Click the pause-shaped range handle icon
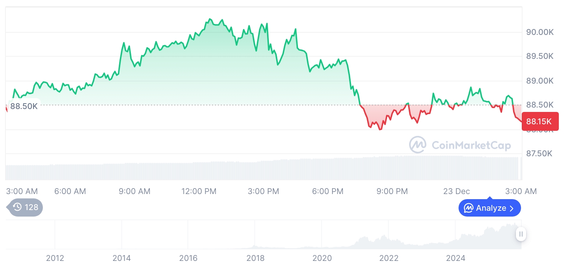This screenshot has height=266, width=569. [x=521, y=234]
